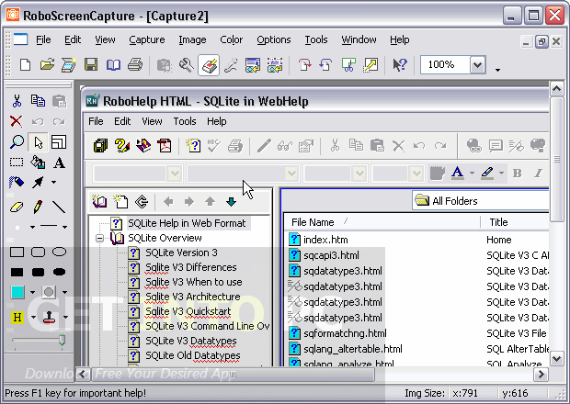This screenshot has height=404, width=570.
Task: Select the Text tool letter A
Action: pyautogui.click(x=59, y=163)
